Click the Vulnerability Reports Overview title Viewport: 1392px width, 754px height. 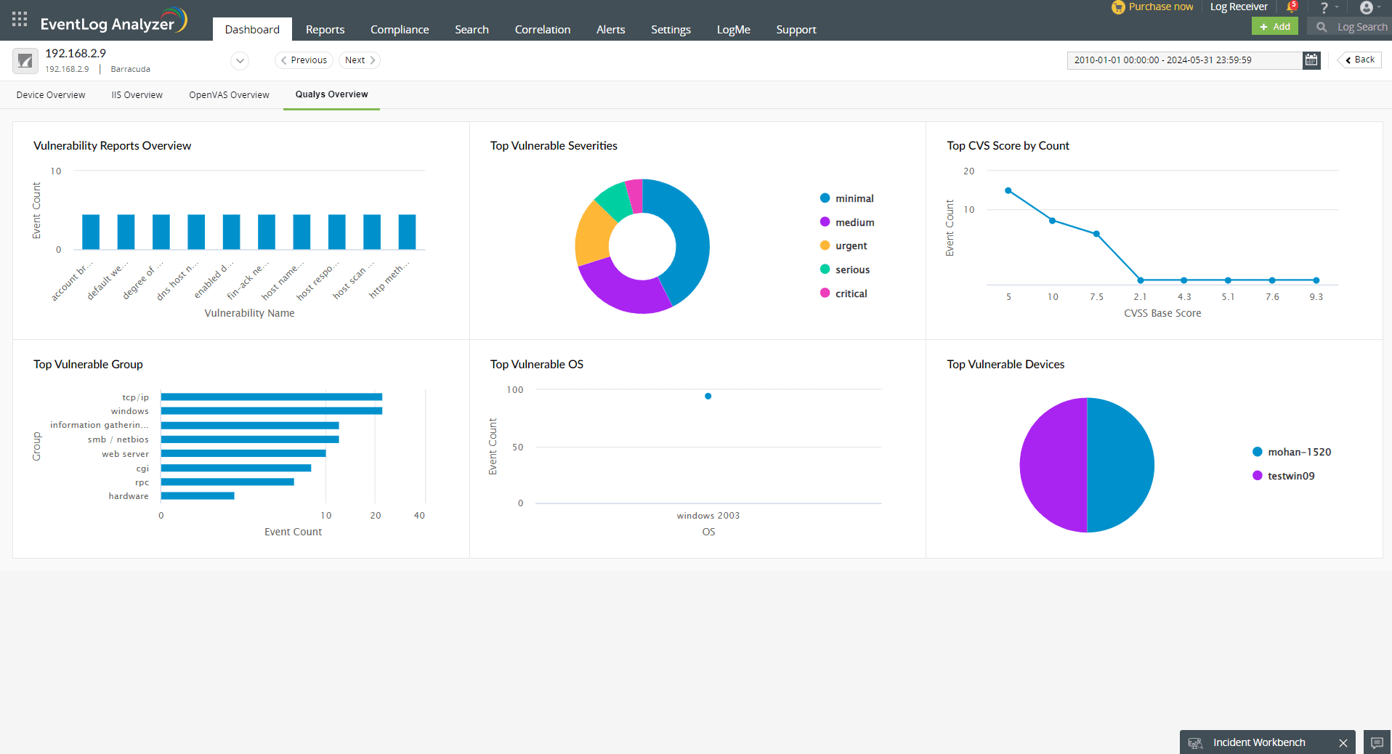pos(113,146)
